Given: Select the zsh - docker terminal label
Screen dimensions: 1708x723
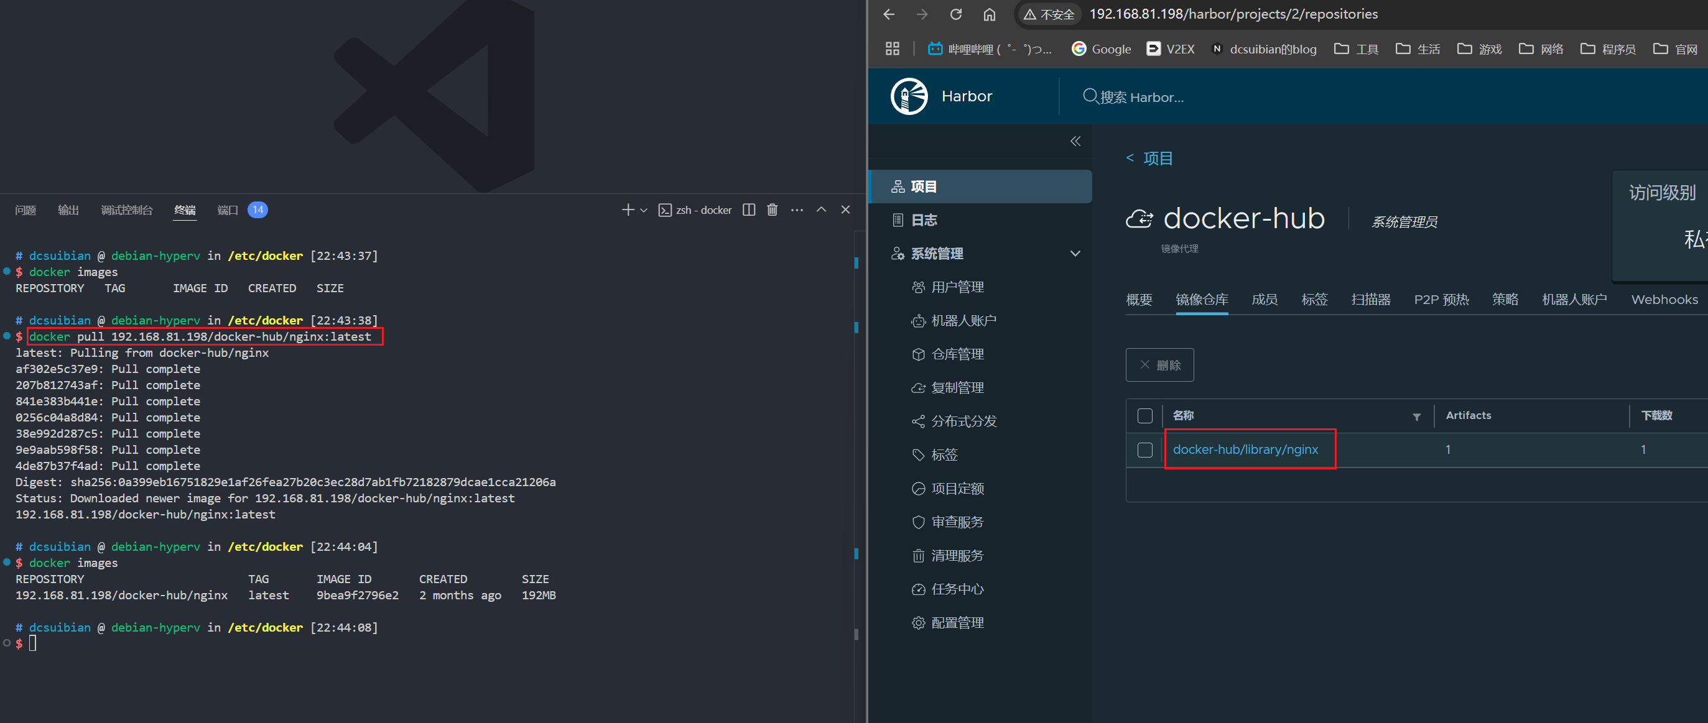Looking at the screenshot, I should click(695, 210).
